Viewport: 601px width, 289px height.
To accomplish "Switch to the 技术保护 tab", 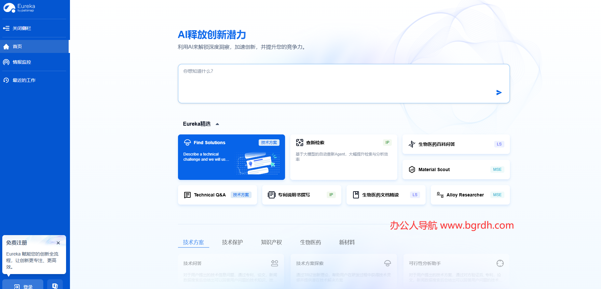I will [x=232, y=242].
